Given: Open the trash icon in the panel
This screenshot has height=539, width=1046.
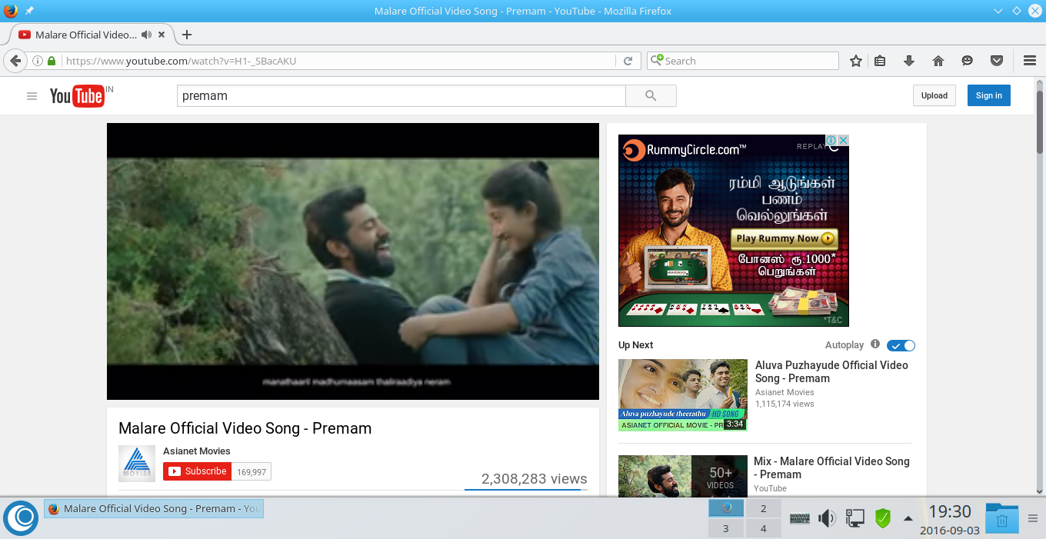Looking at the screenshot, I should click(1001, 518).
